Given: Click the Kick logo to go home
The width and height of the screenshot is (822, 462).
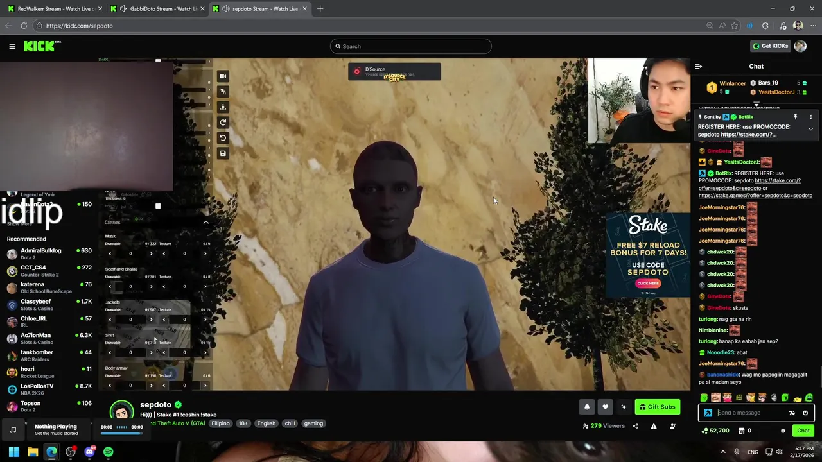Looking at the screenshot, I should (42, 46).
